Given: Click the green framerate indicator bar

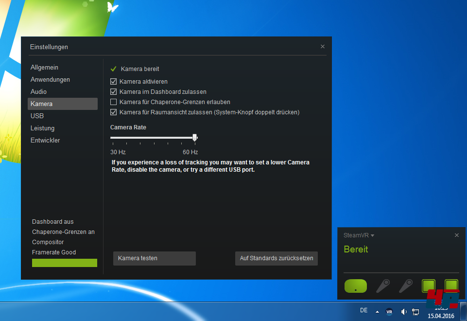Looking at the screenshot, I should 64,263.
